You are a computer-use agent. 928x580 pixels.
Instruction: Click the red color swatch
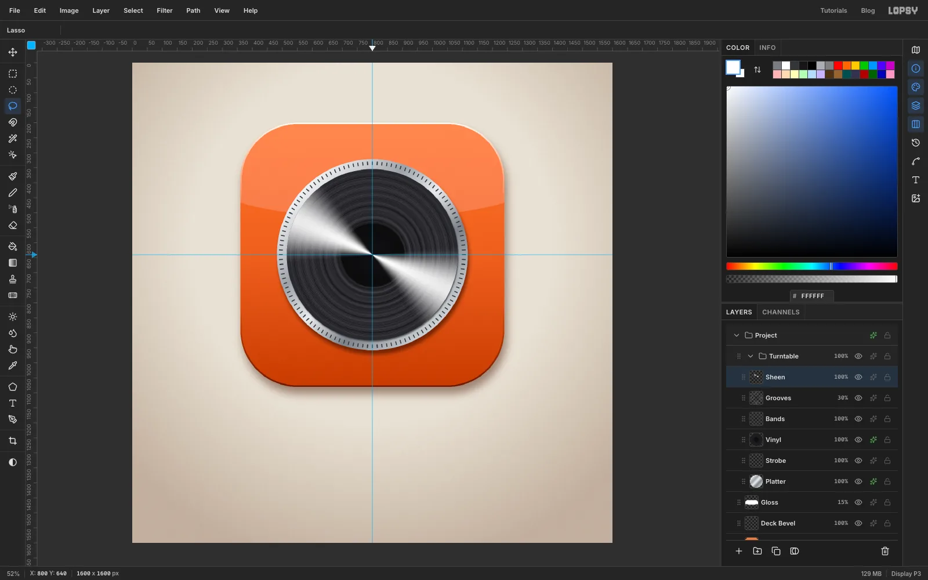[838, 66]
